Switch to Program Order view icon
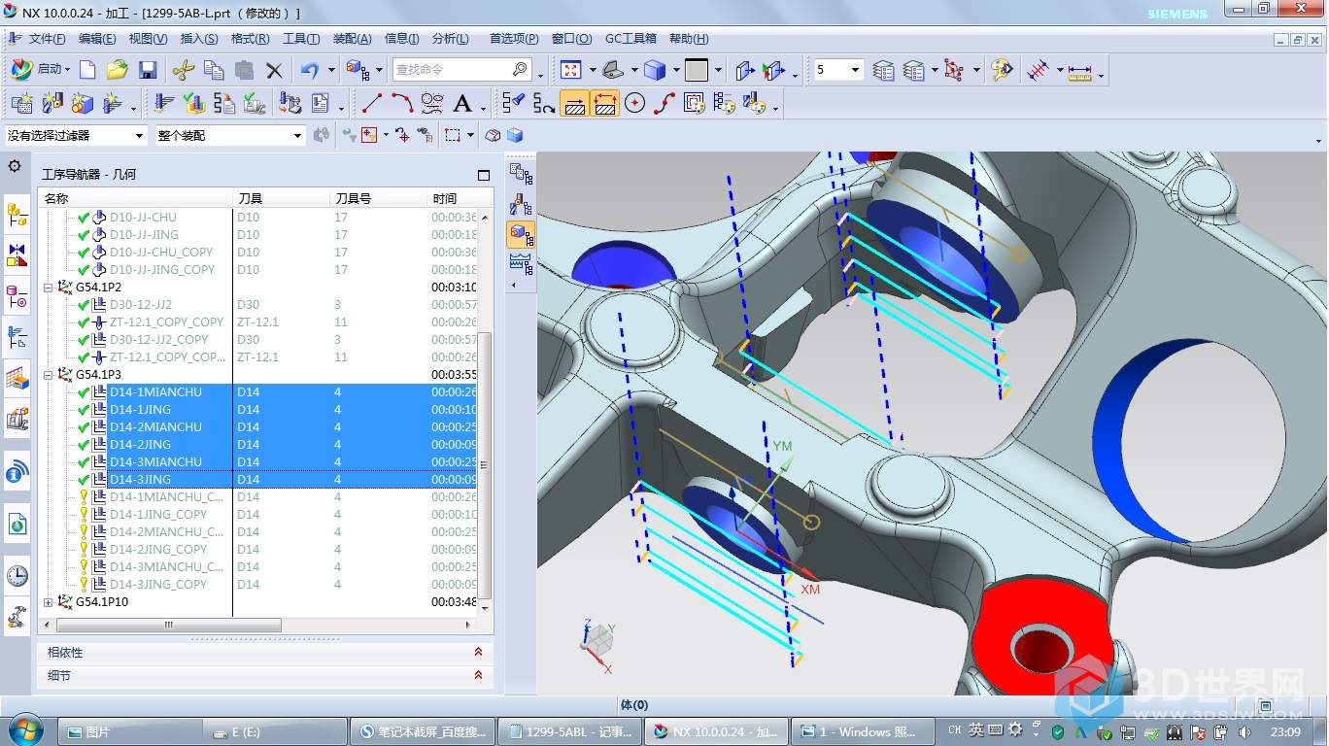 click(x=522, y=173)
